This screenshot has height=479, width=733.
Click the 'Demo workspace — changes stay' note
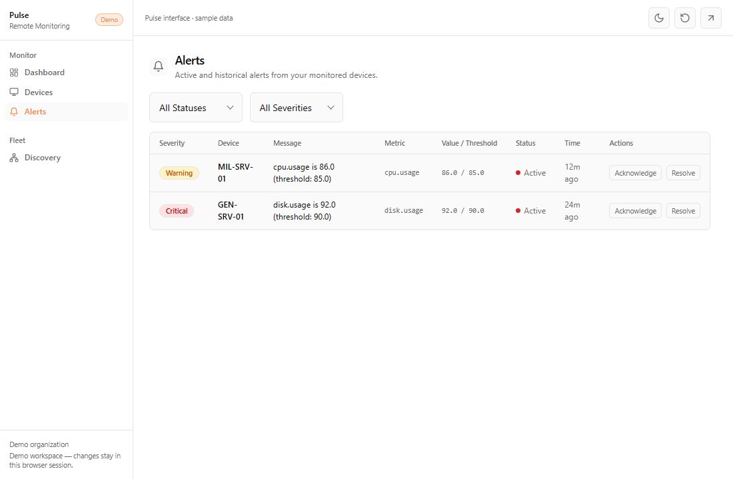pos(65,460)
